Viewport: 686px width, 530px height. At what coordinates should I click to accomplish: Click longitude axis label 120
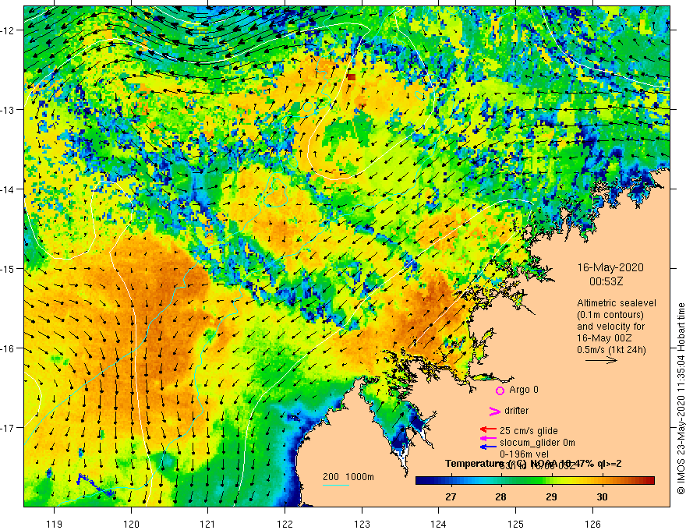131,525
